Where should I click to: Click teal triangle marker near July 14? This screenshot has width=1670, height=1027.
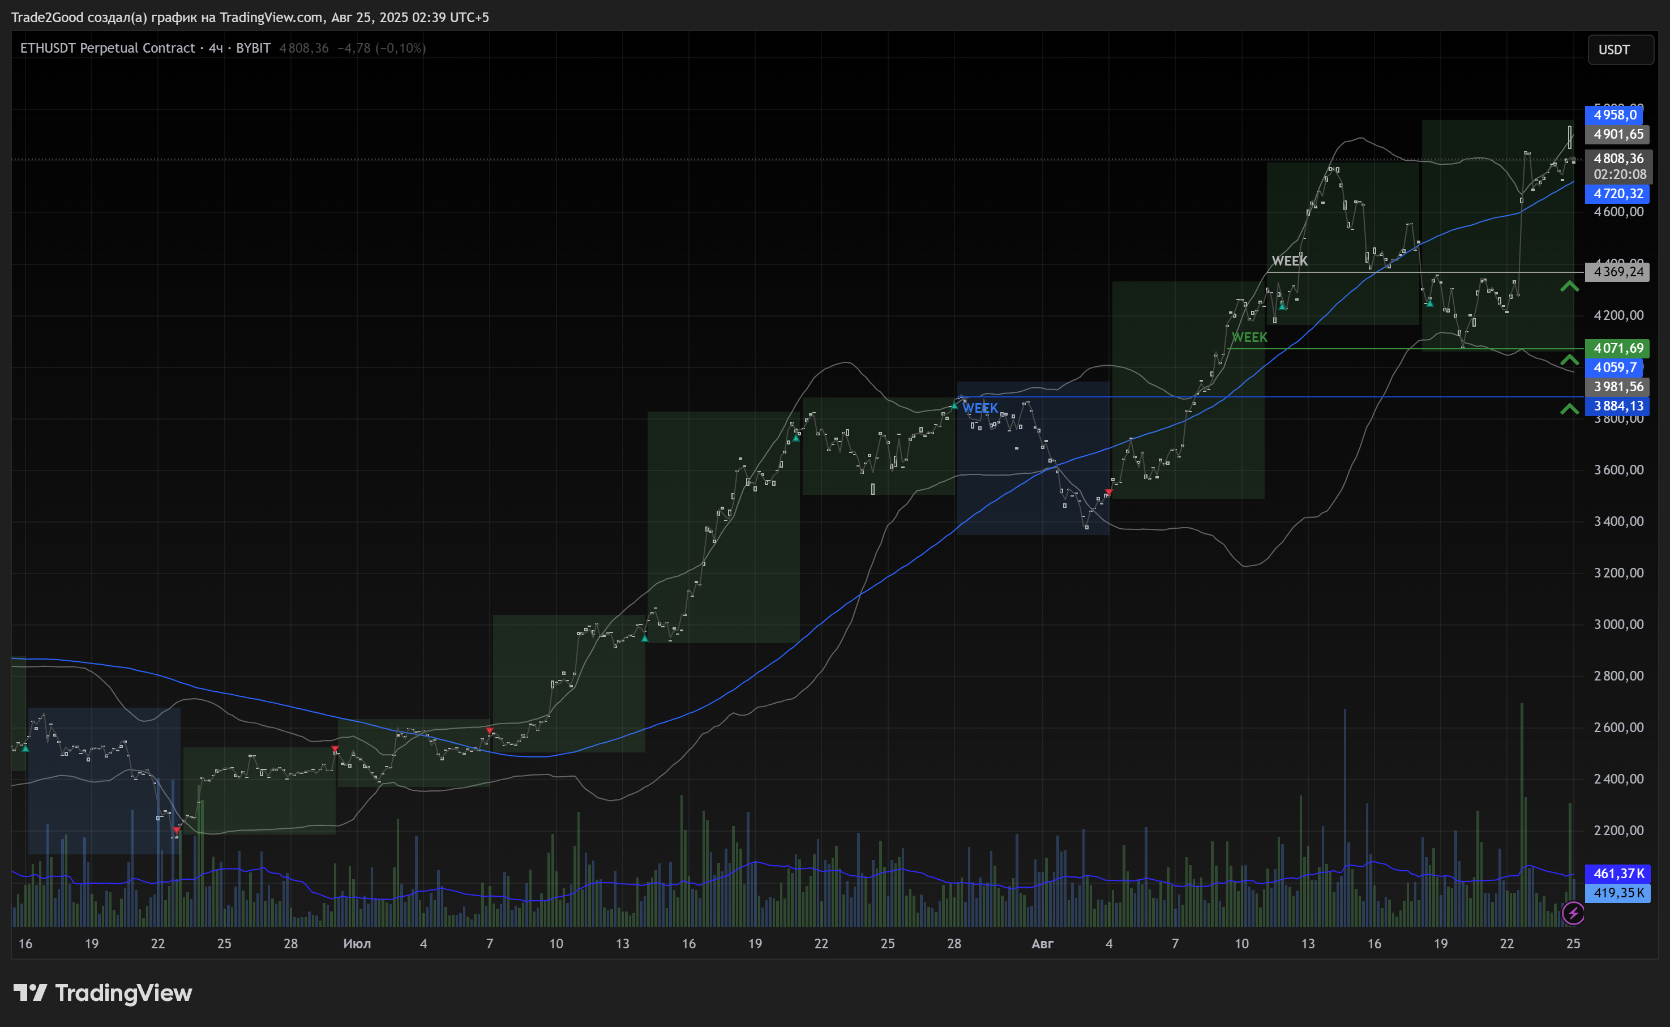[644, 639]
